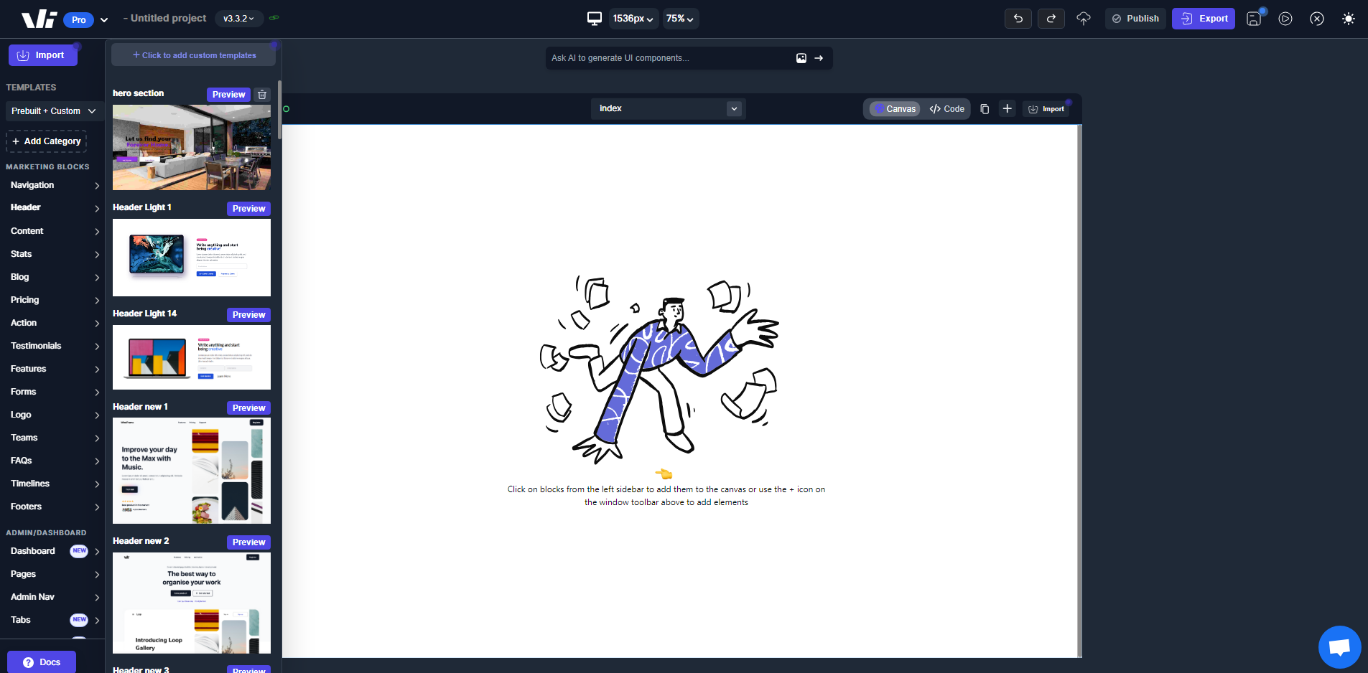1368x673 pixels.
Task: Switch to Canvas view
Action: coord(895,109)
